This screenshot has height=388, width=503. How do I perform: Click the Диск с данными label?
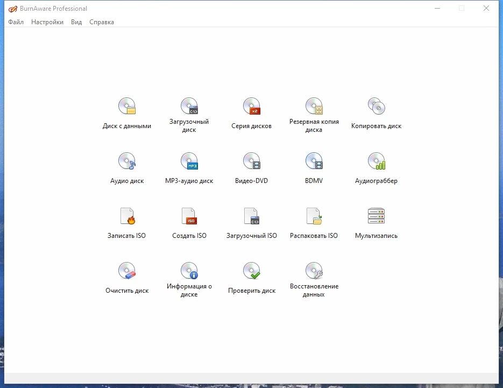point(127,126)
